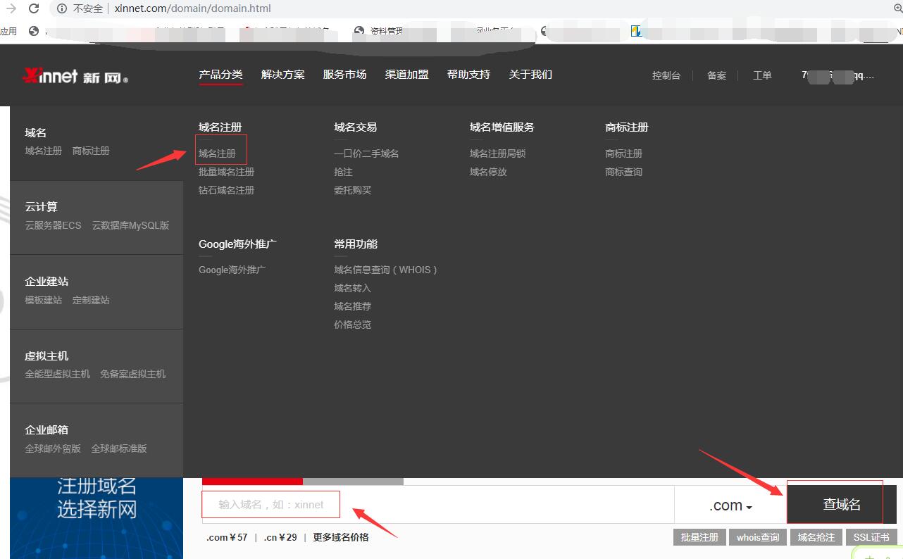Open 委托购买 link
Image resolution: width=903 pixels, height=559 pixels.
[352, 190]
